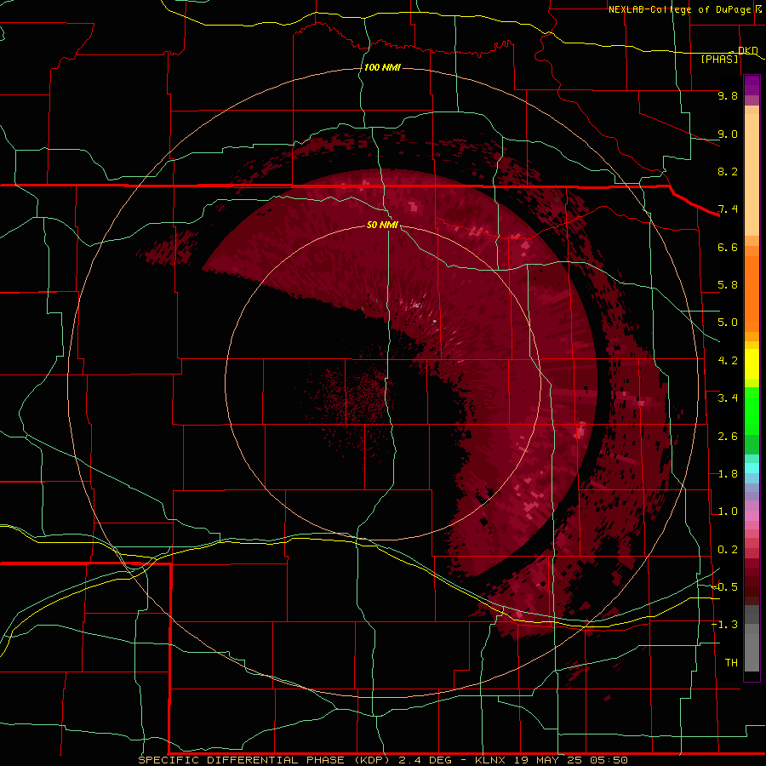This screenshot has height=766, width=766.
Task: Click the '-0.5' value on the color scale
Action: [x=724, y=587]
